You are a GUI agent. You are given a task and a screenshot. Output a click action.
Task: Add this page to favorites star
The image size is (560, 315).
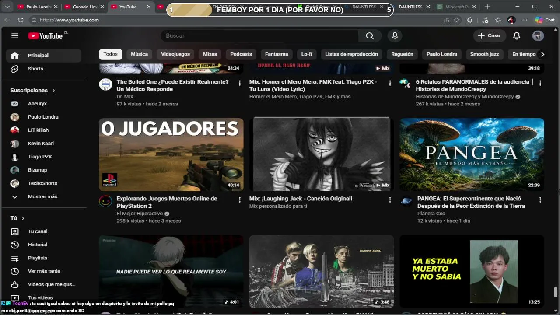457,20
